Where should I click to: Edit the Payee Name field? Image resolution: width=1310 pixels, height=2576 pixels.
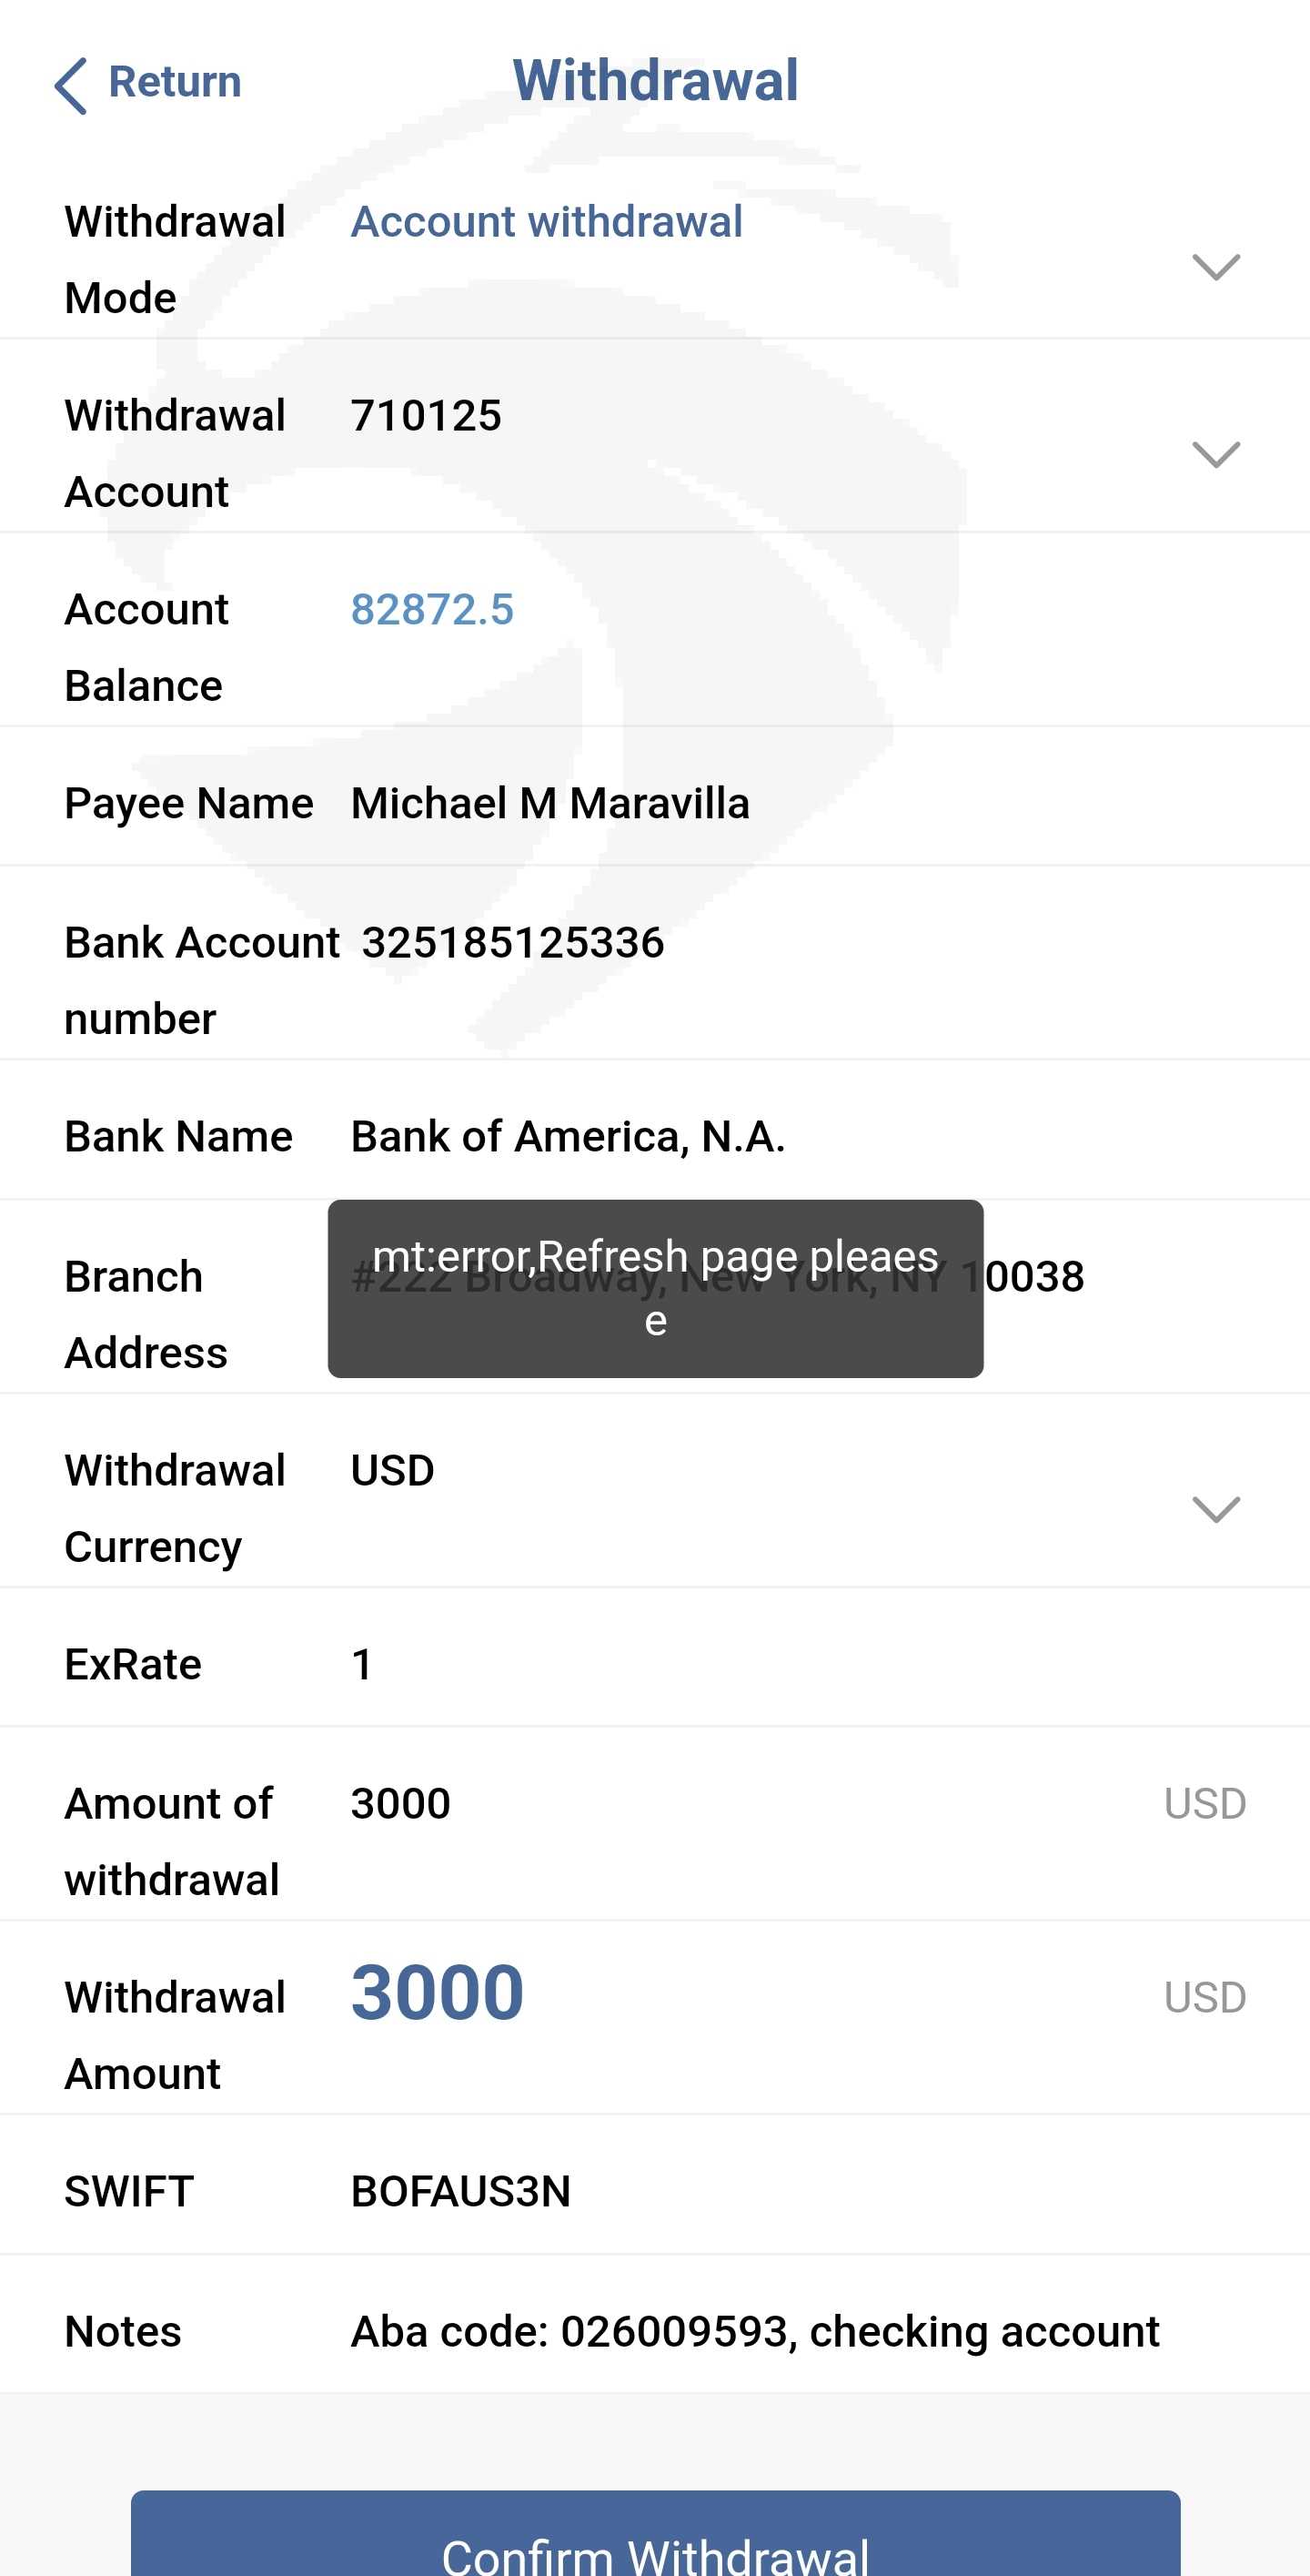(549, 804)
